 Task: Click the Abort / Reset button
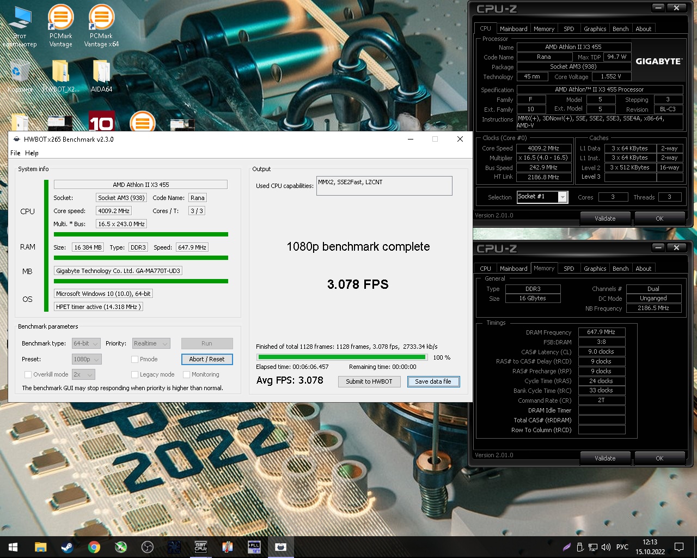207,359
